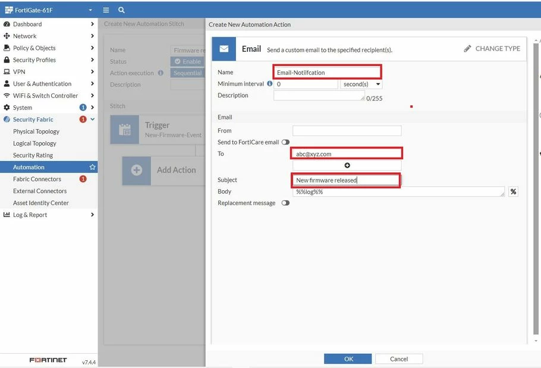Expand the Network menu chevron
Image resolution: width=541 pixels, height=368 pixels.
click(x=92, y=36)
